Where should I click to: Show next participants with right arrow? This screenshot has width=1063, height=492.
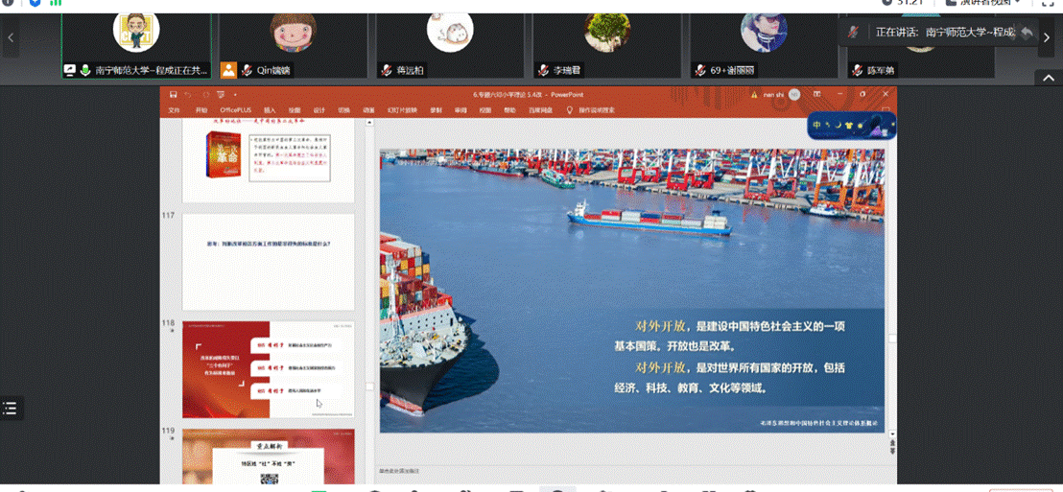pos(1046,38)
